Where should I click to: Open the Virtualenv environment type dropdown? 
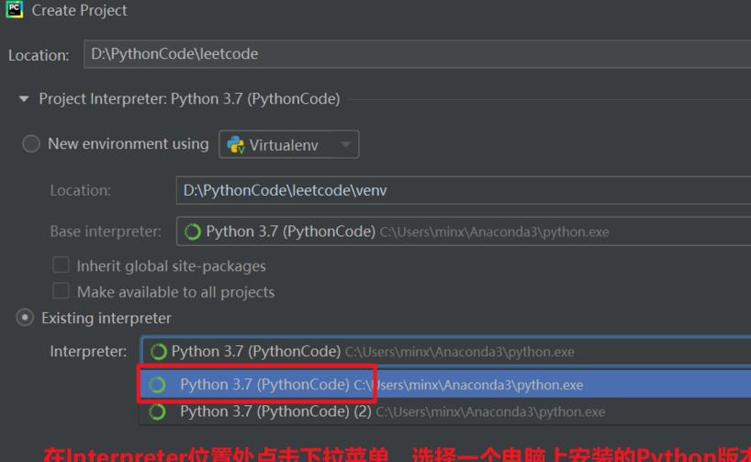(289, 144)
